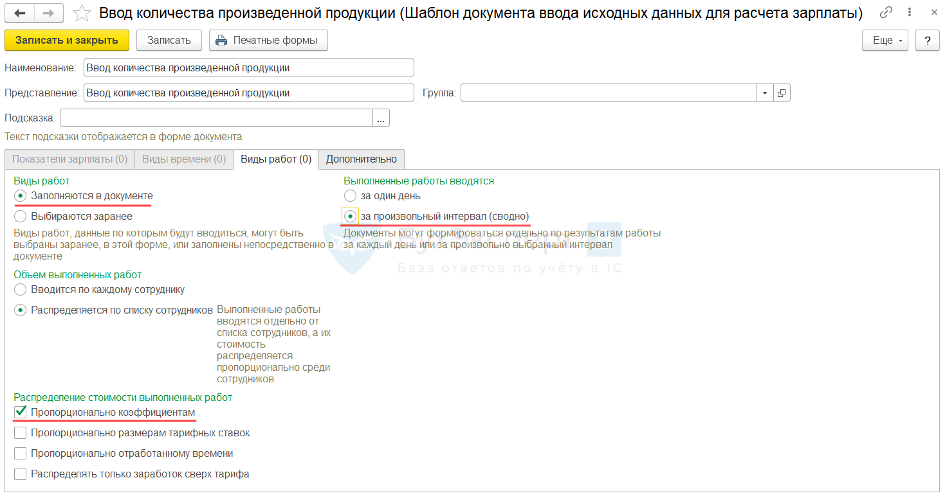Tick Распределять только заработок сверх тарифа

pos(21,474)
